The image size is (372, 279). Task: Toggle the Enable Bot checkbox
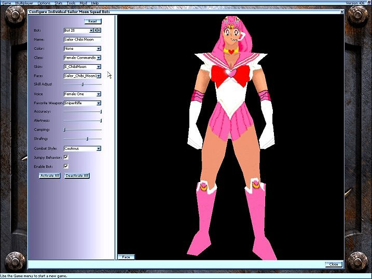pos(66,166)
